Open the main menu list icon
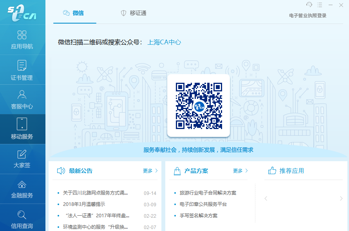 (x=320, y=5)
